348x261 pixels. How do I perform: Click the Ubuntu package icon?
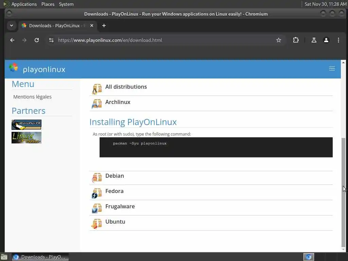point(97,224)
